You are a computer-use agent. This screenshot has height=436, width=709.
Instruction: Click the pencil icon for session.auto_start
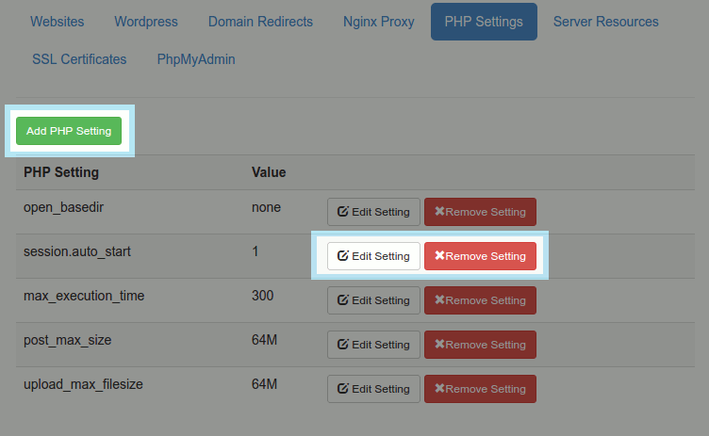click(343, 256)
